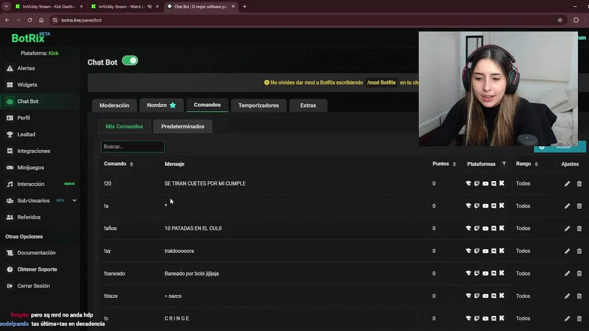Edit the !ay command with pencil icon
589x331 pixels.
tap(567, 251)
